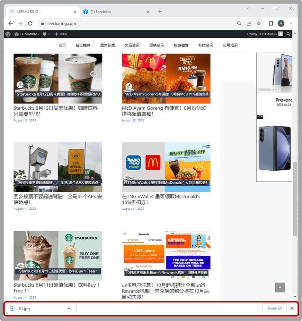Reload the leesharing.com page

[30, 23]
